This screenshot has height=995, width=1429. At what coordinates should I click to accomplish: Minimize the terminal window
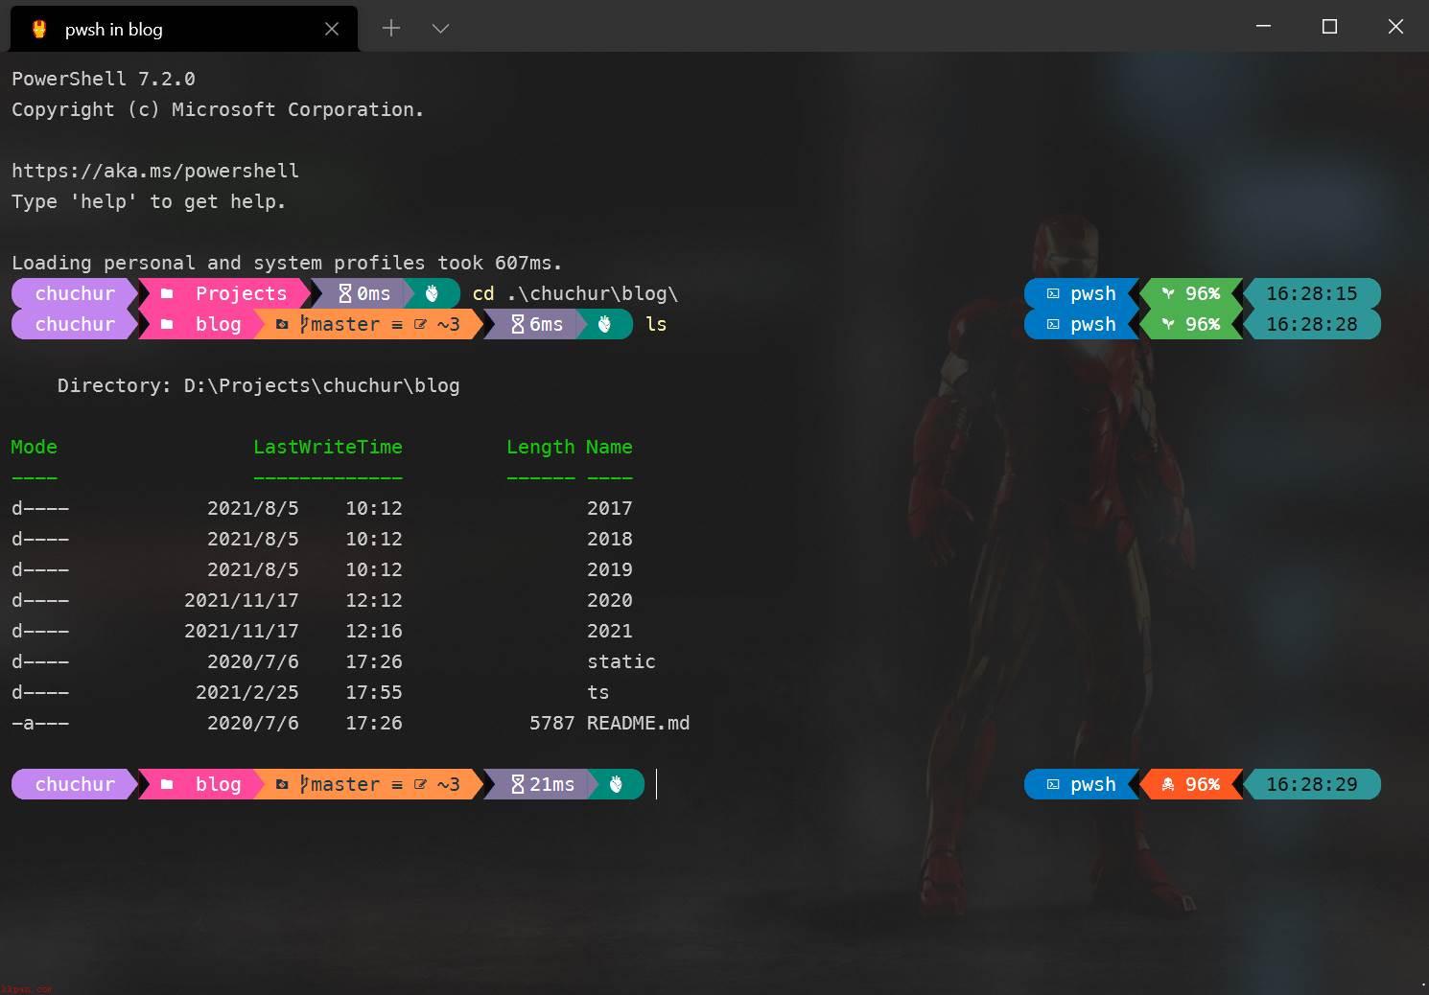point(1263,26)
